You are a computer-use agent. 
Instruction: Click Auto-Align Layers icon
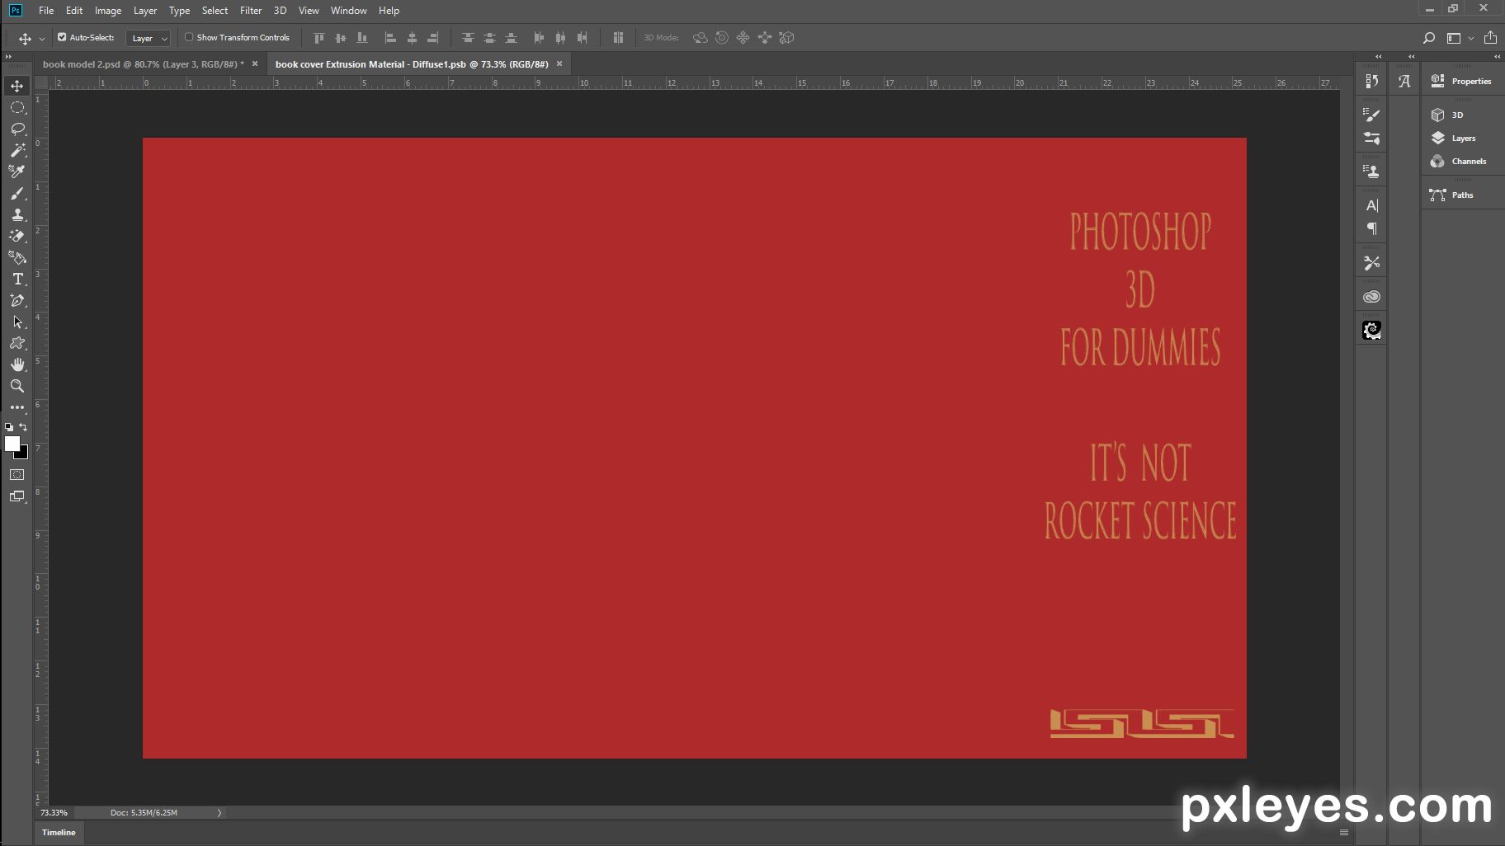(618, 38)
